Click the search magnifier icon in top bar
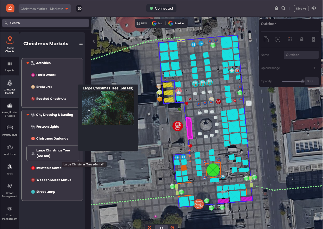323x229 pixels. point(284,8)
